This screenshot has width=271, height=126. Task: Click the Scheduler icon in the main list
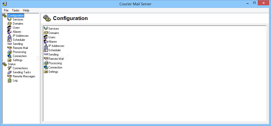point(46,50)
